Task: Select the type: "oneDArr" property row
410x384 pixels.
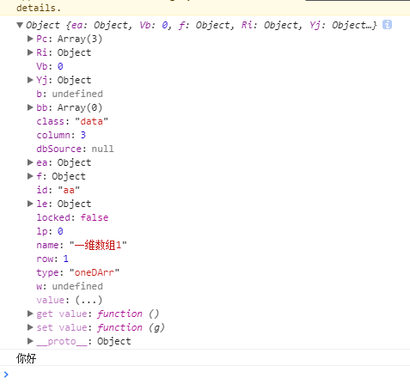Action: 78,272
